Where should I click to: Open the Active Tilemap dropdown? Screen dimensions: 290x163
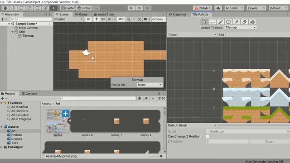point(241,28)
